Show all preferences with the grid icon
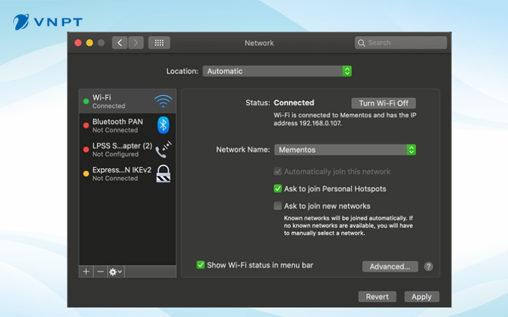The height and width of the screenshot is (317, 508). (159, 42)
